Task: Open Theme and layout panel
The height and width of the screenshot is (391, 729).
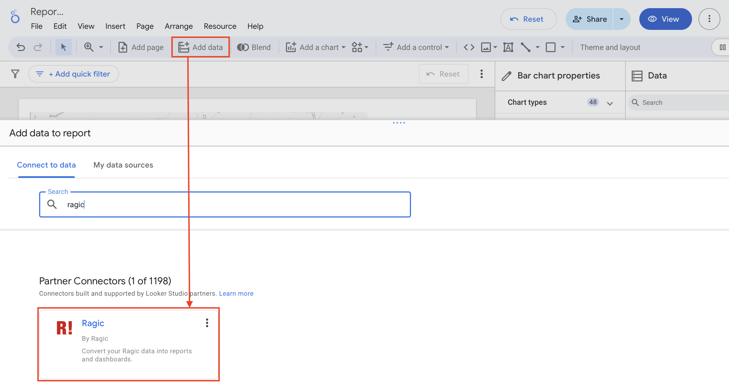Action: pyautogui.click(x=610, y=47)
